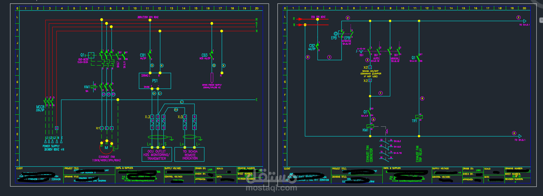Click the SPARE POWER SUPPLY connector symbol
The height and width of the screenshot is (196, 543).
(212, 78)
